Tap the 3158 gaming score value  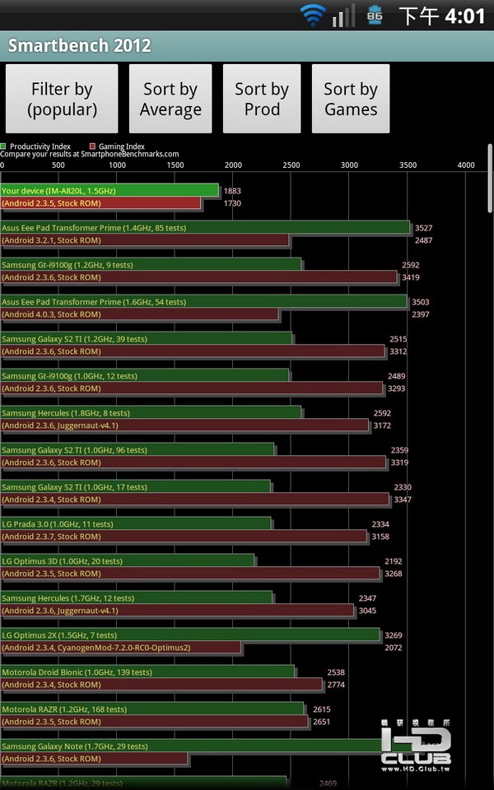coord(380,537)
